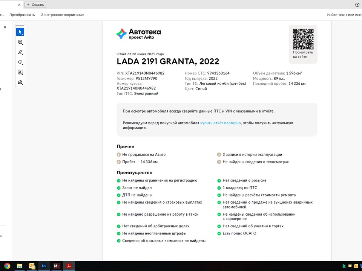Choose the add comment tool
This screenshot has height=271, width=362.
pos(20,42)
